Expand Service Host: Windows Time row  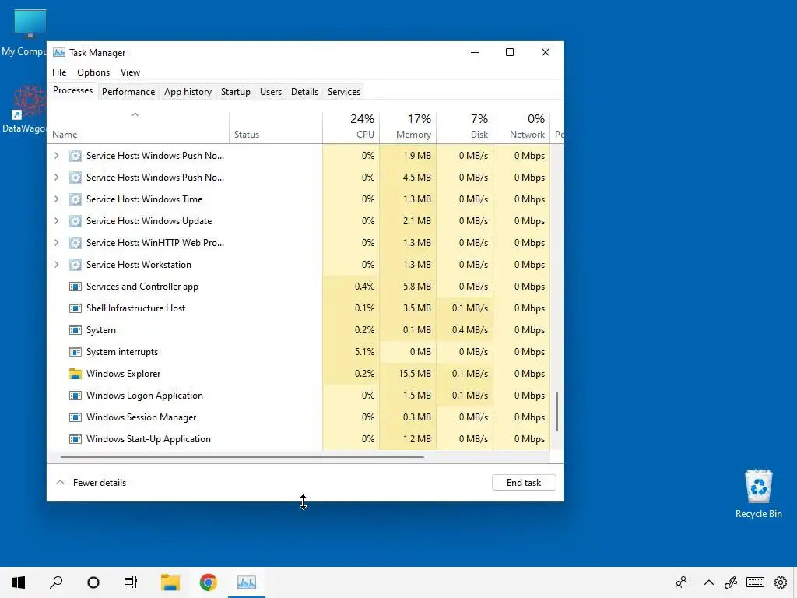[56, 199]
